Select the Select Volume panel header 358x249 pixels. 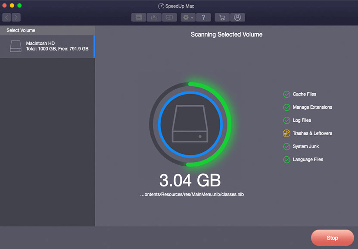tap(20, 30)
